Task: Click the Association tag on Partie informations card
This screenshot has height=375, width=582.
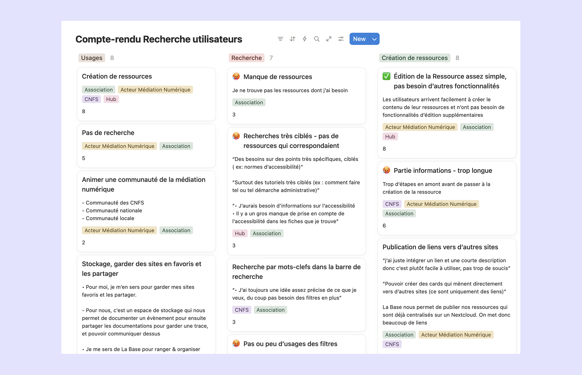Action: coord(399,213)
